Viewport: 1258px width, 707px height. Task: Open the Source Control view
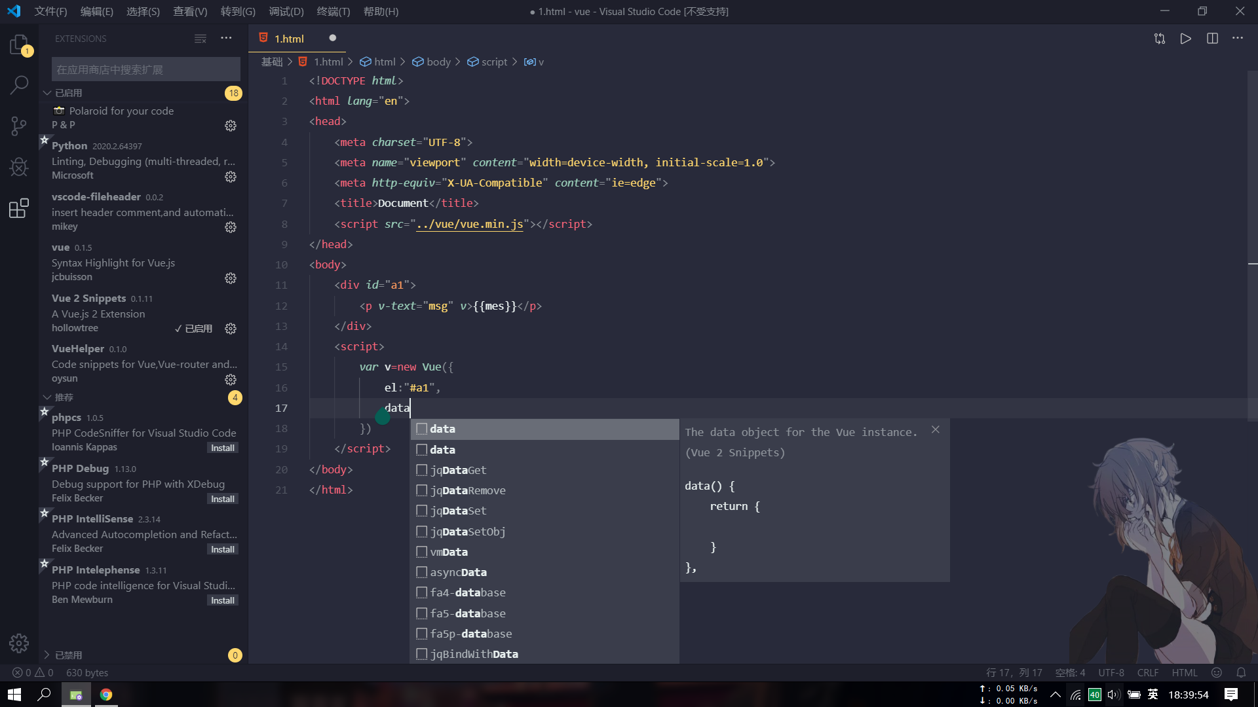click(19, 126)
